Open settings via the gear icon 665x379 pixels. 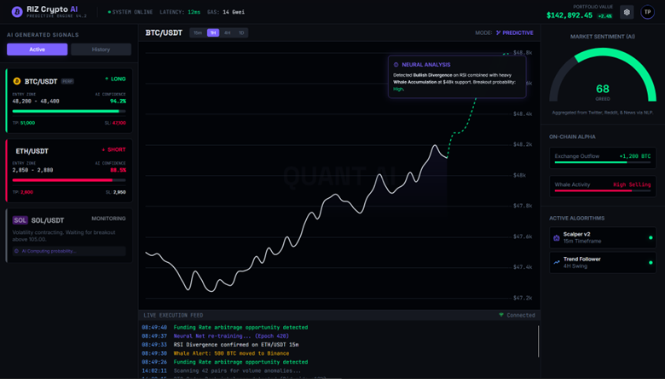tap(627, 13)
